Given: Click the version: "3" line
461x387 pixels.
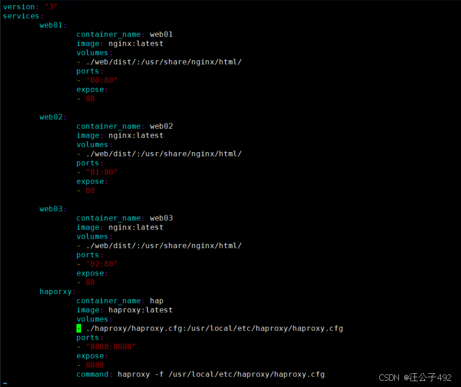Looking at the screenshot, I should 30,7.
